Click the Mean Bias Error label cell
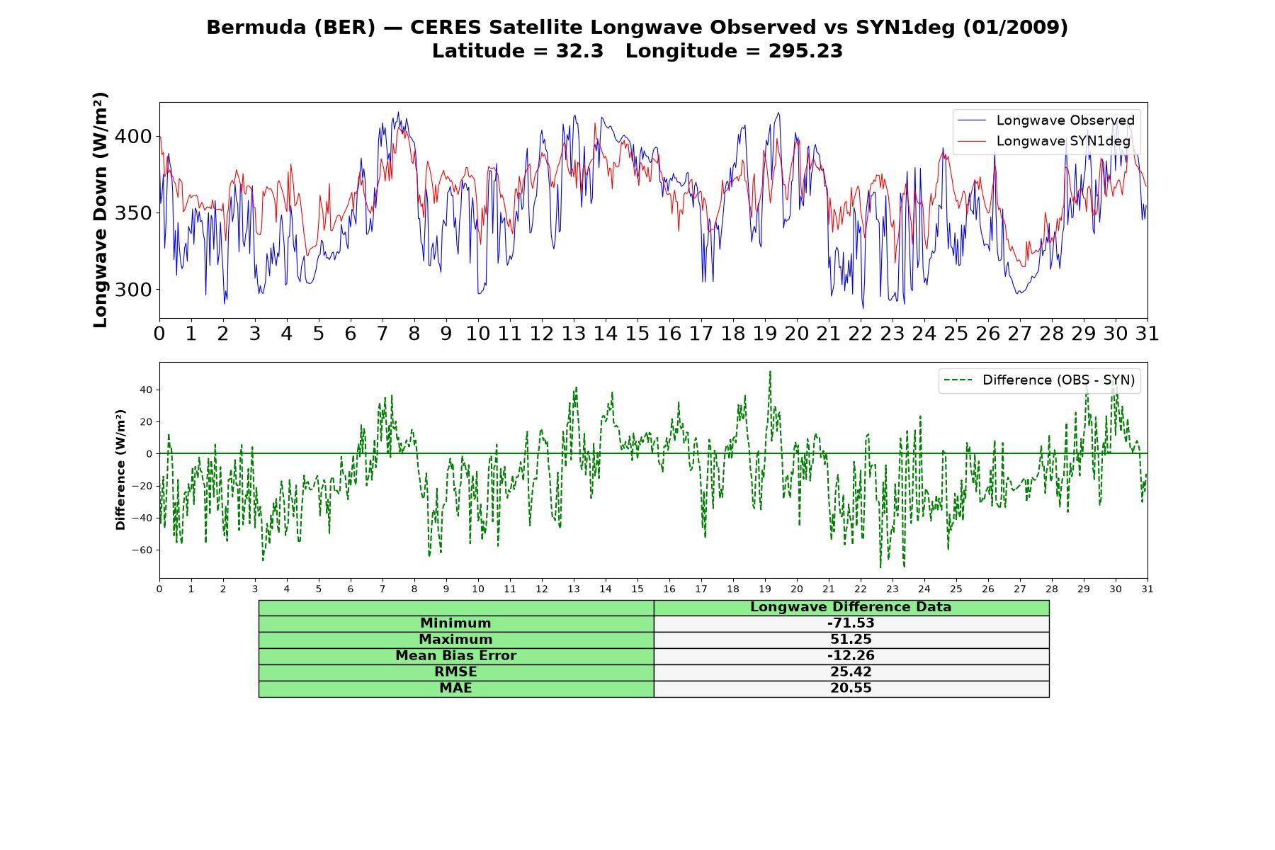The width and height of the screenshot is (1275, 850). [x=456, y=656]
